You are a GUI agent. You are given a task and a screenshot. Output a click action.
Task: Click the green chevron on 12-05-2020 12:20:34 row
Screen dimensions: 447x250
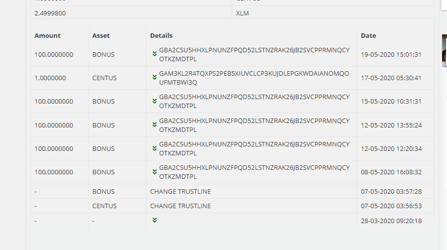coord(155,148)
